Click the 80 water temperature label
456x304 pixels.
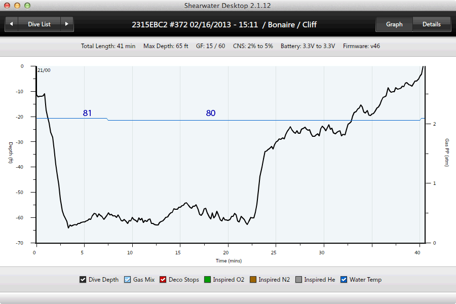(x=210, y=113)
